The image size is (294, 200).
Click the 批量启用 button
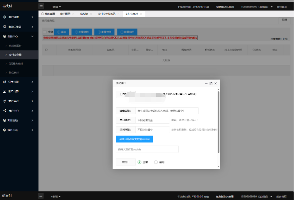pyautogui.click(x=127, y=32)
